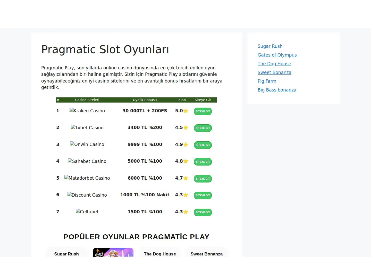Click the POPÜLER OYUNLAR PRAGMATİC PLAY heading
The width and height of the screenshot is (371, 257).
pyautogui.click(x=137, y=237)
